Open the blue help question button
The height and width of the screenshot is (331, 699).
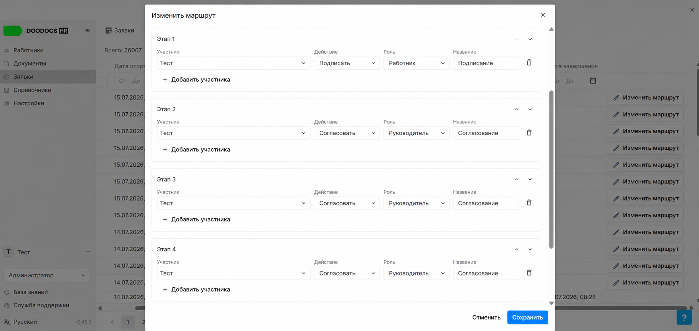pyautogui.click(x=684, y=317)
